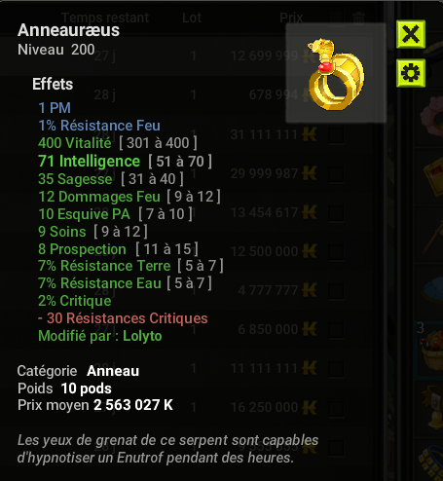
Task: Tick the checkbox for the 6 850 000 listing
Action: 336,330
